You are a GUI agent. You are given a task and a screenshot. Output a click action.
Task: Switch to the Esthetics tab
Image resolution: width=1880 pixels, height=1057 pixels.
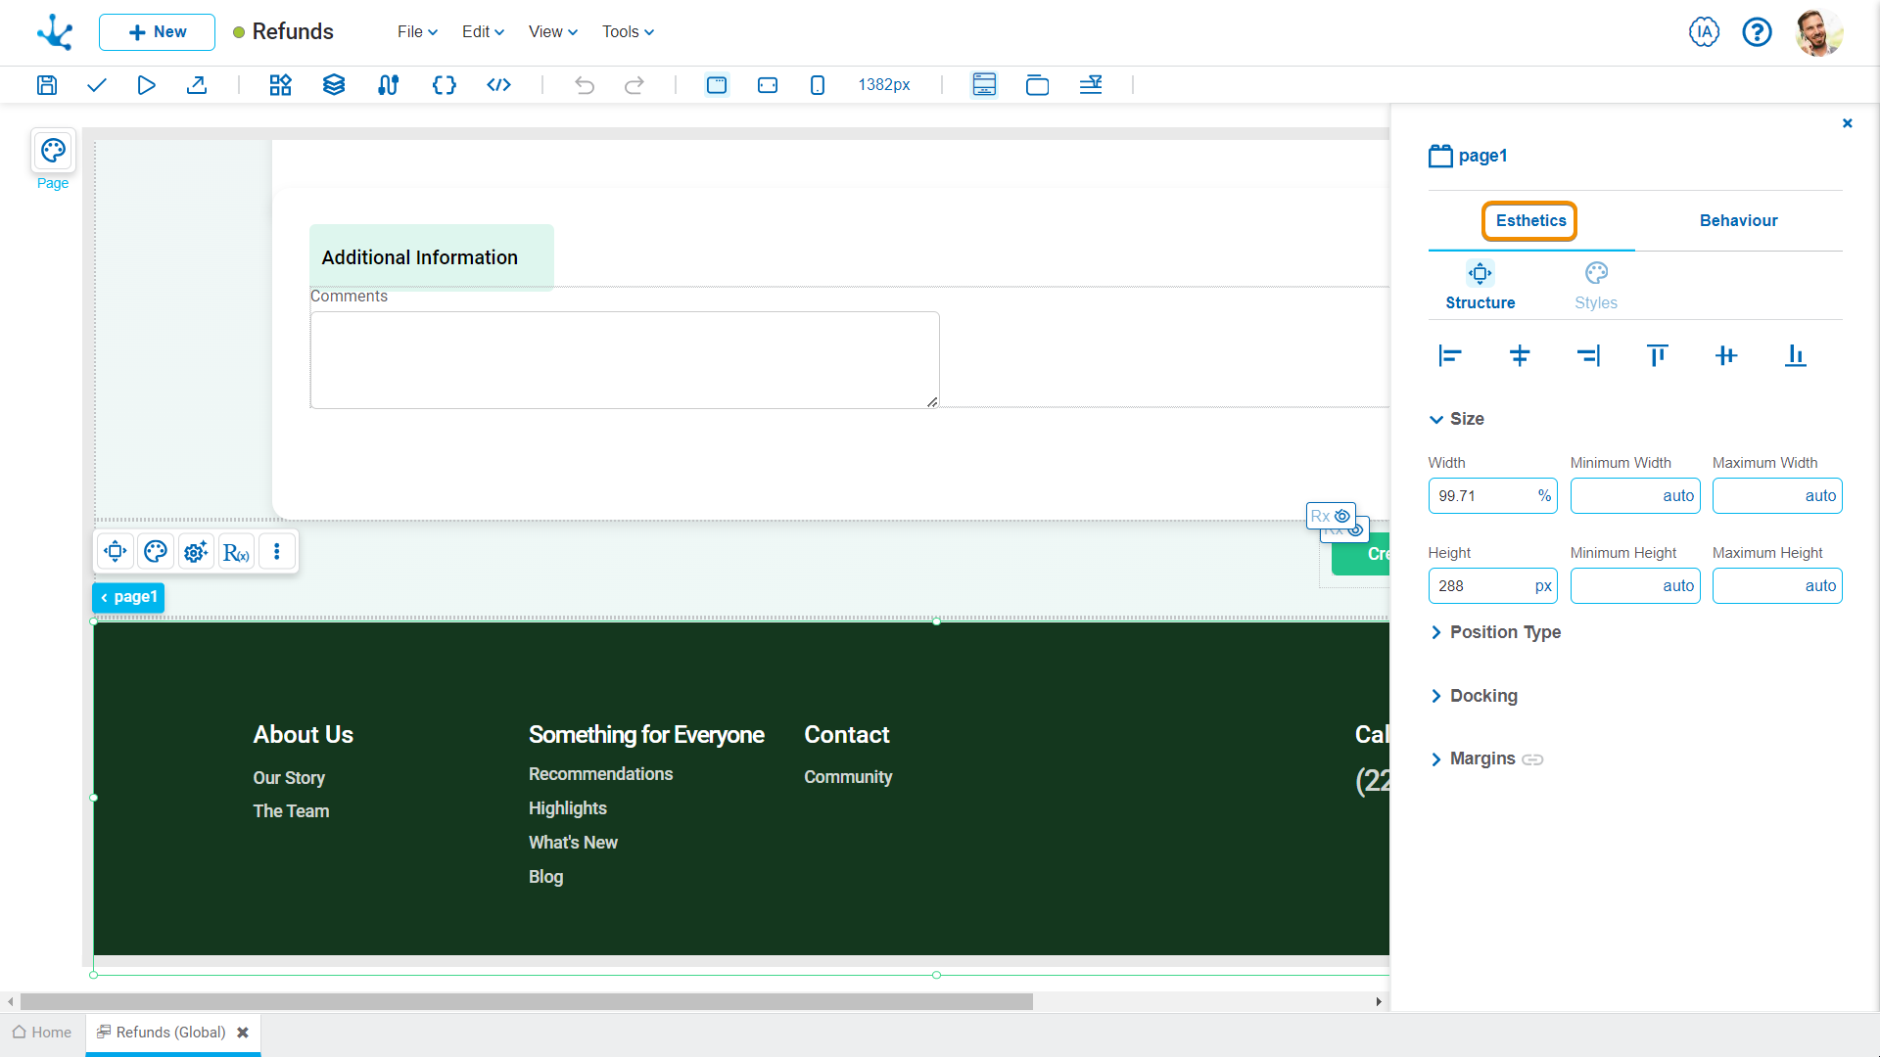[x=1530, y=220]
